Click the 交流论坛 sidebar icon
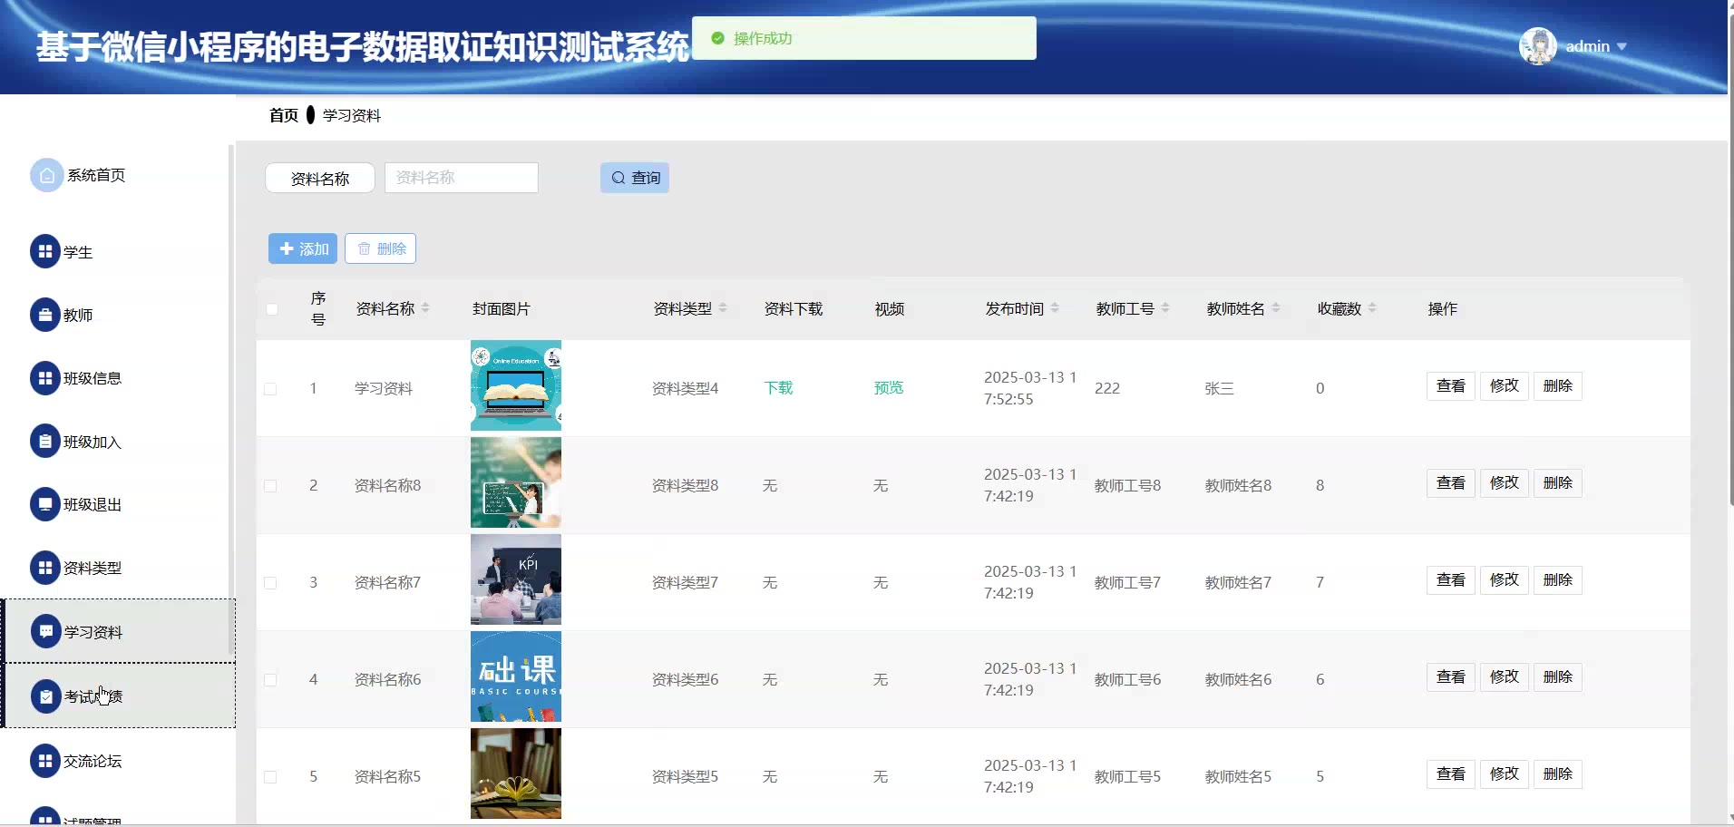 click(44, 761)
